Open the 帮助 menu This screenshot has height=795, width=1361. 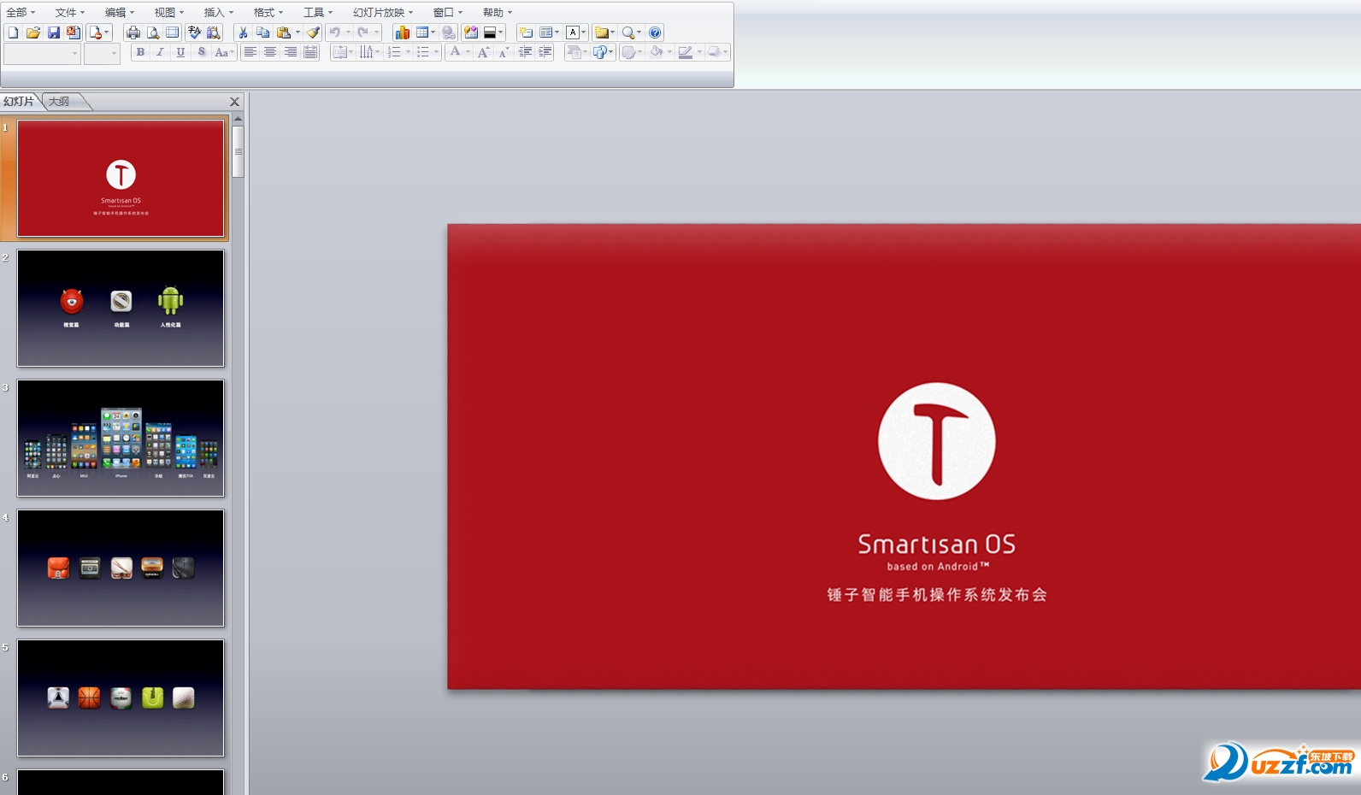(x=498, y=12)
